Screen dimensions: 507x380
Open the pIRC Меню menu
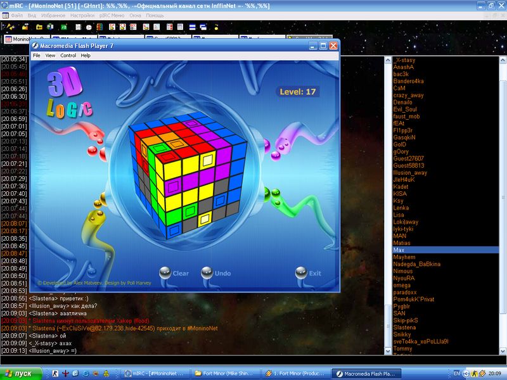coord(112,15)
